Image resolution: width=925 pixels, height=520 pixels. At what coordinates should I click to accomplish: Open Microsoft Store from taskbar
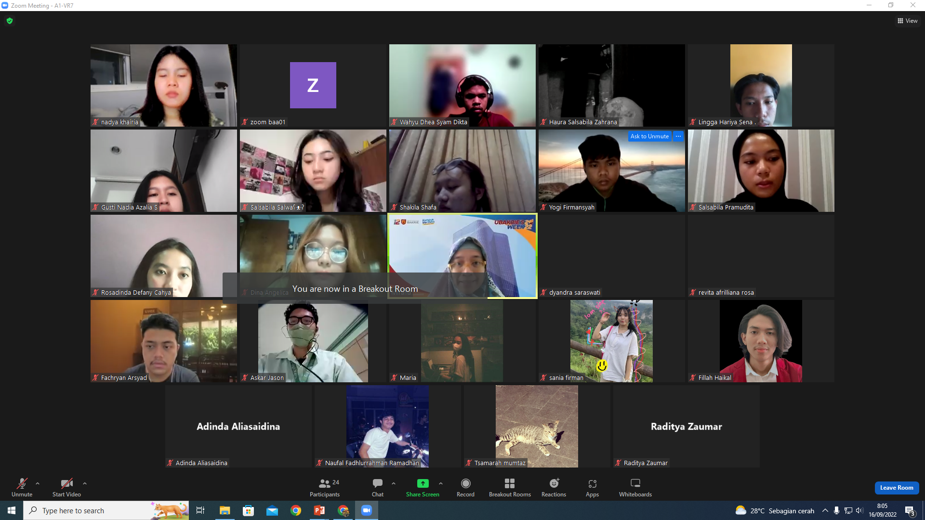248,510
